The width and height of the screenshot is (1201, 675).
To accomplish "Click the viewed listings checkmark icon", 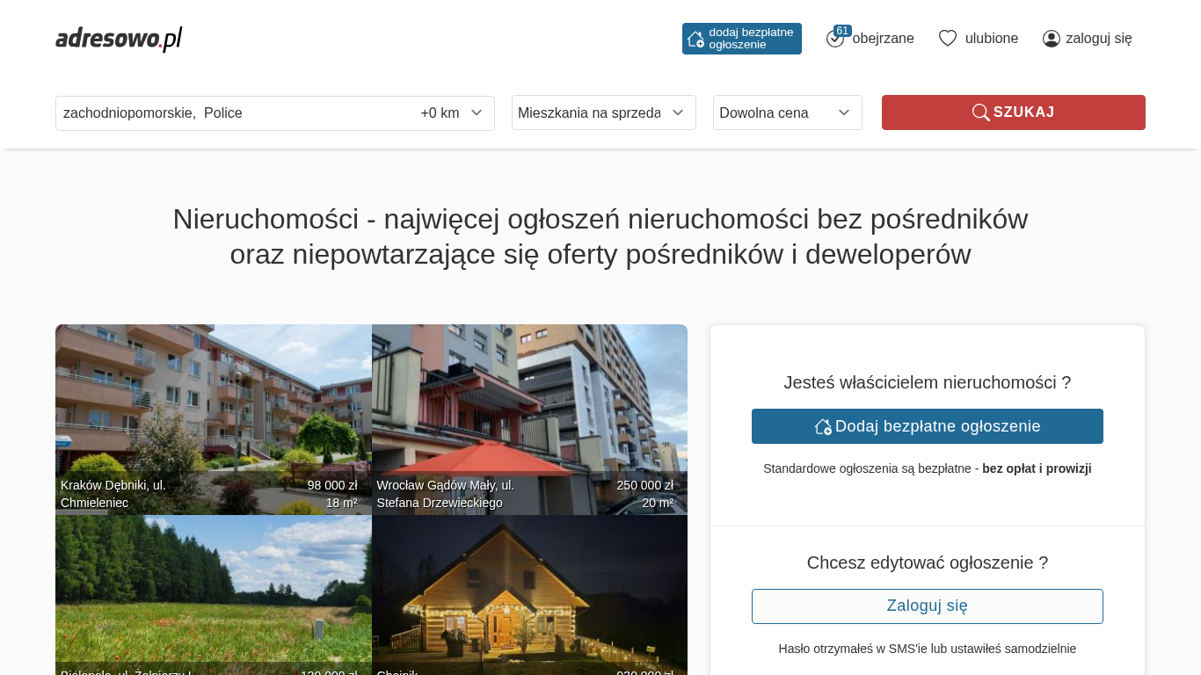I will coord(834,40).
